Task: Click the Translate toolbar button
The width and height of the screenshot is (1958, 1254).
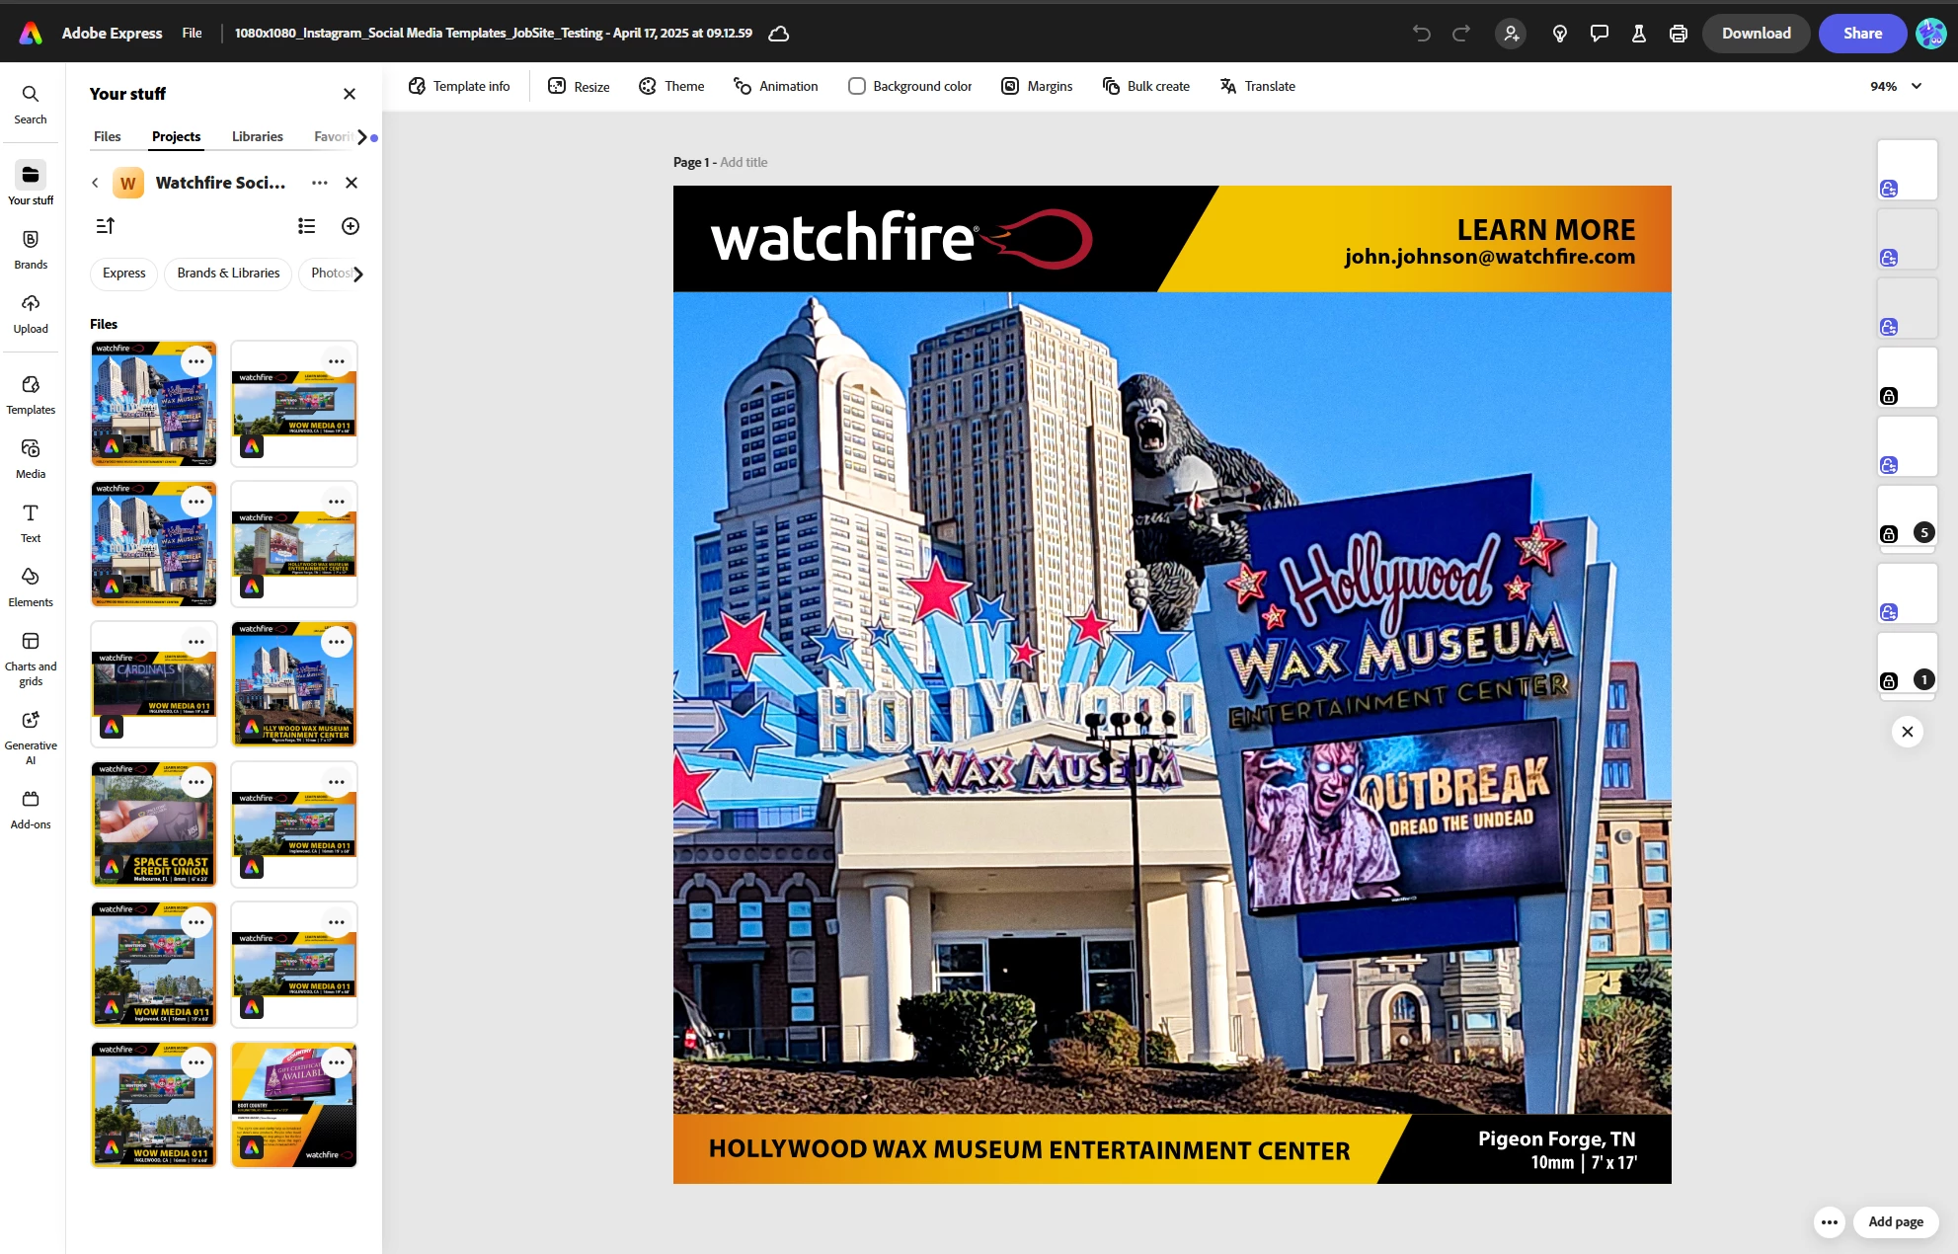Action: click(1257, 86)
